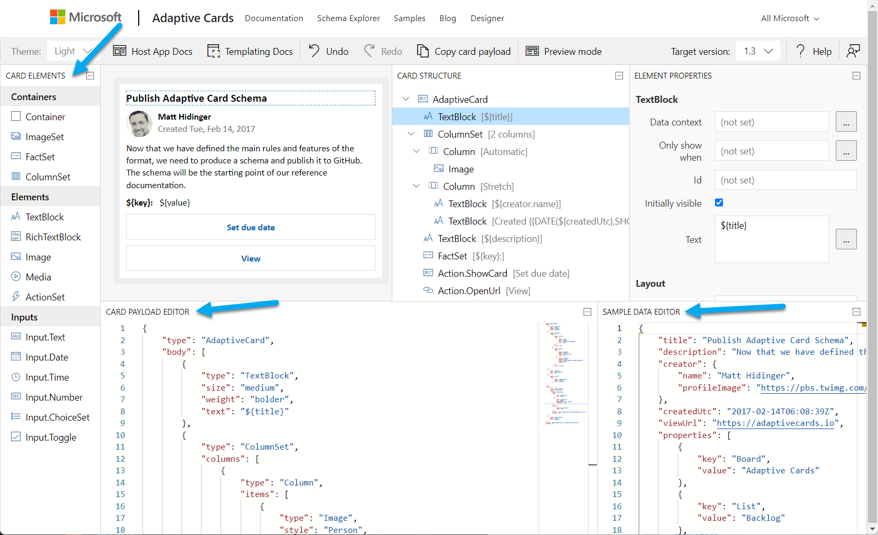Open the Target version dropdown

tap(758, 51)
